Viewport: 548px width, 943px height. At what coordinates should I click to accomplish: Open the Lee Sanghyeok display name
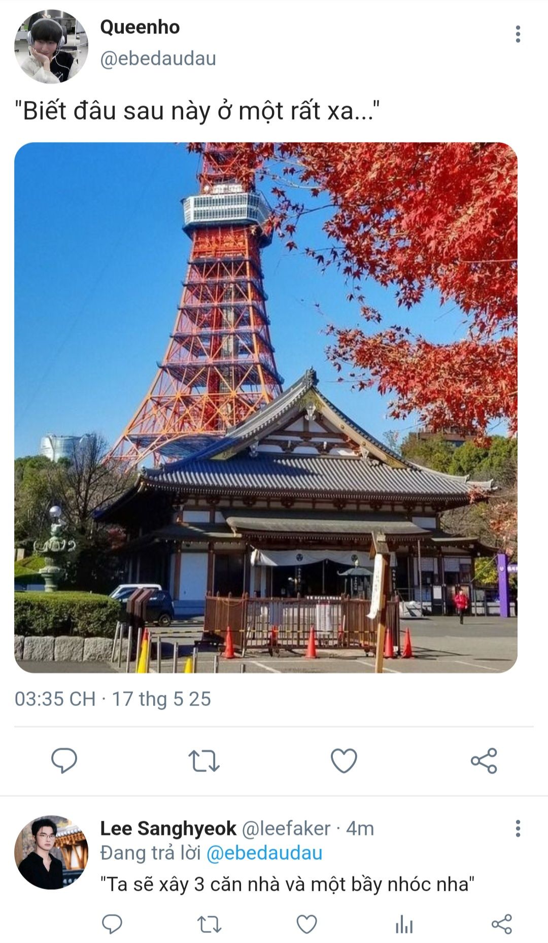(168, 828)
